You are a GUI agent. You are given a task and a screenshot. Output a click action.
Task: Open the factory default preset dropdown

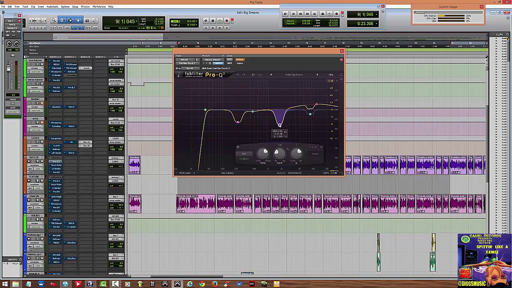pyautogui.click(x=213, y=60)
